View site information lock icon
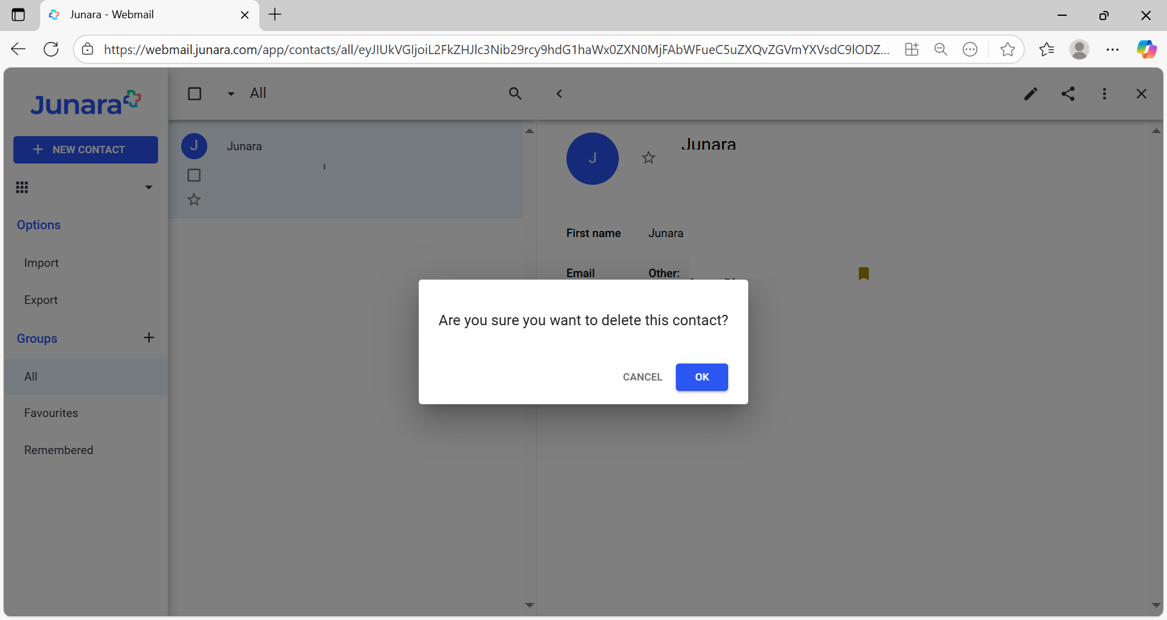Image resolution: width=1167 pixels, height=620 pixels. [88, 49]
